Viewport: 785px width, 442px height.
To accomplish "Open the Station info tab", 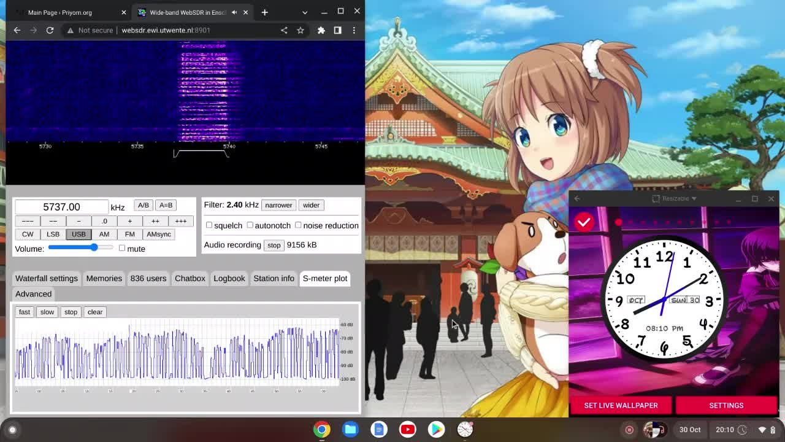I will [274, 278].
